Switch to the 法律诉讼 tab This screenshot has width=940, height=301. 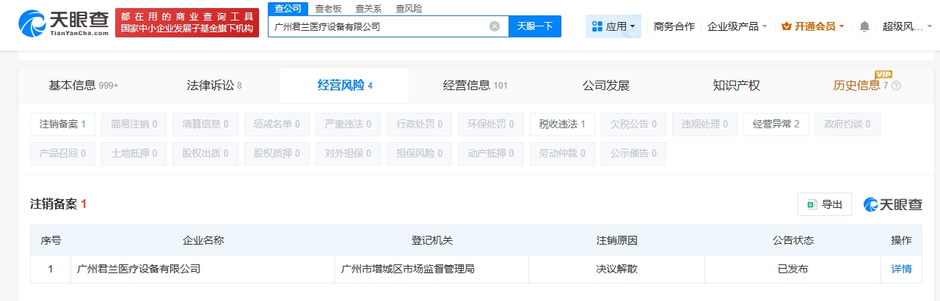[x=214, y=85]
